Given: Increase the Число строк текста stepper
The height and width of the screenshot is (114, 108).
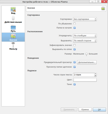Looking at the screenshot, I should pyautogui.click(x=95, y=74).
